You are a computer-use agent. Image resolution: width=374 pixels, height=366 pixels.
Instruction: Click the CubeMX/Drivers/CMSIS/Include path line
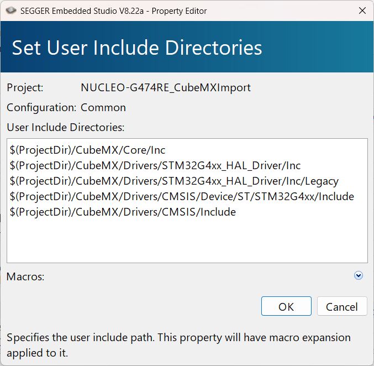[x=123, y=212]
